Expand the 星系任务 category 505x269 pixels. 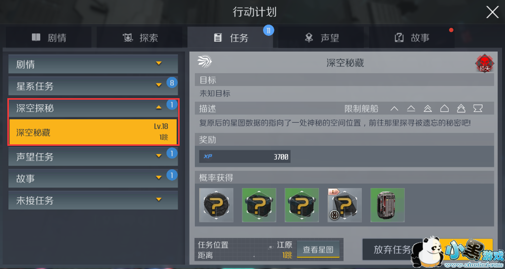[x=93, y=86]
